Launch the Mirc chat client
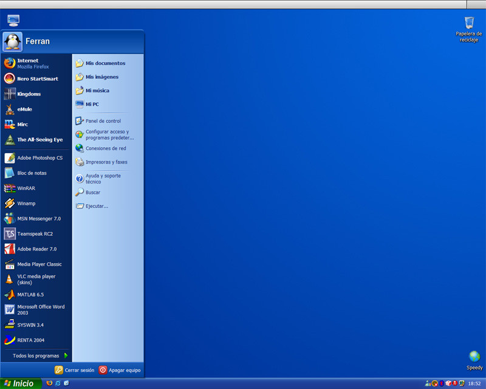The width and height of the screenshot is (486, 389). 36,124
